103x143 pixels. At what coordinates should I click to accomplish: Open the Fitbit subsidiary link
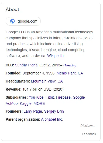tap(50, 97)
